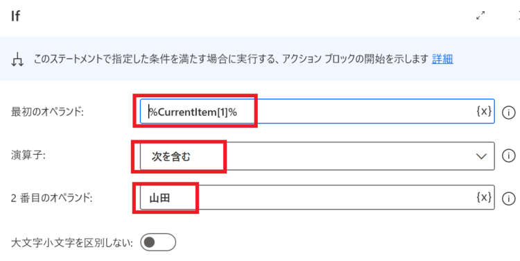Expand the If dialog with the diagonal arrows icon

[x=480, y=15]
